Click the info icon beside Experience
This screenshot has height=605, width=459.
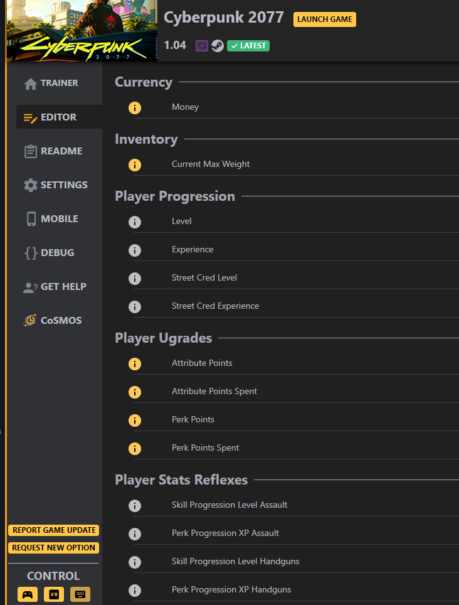pos(134,250)
